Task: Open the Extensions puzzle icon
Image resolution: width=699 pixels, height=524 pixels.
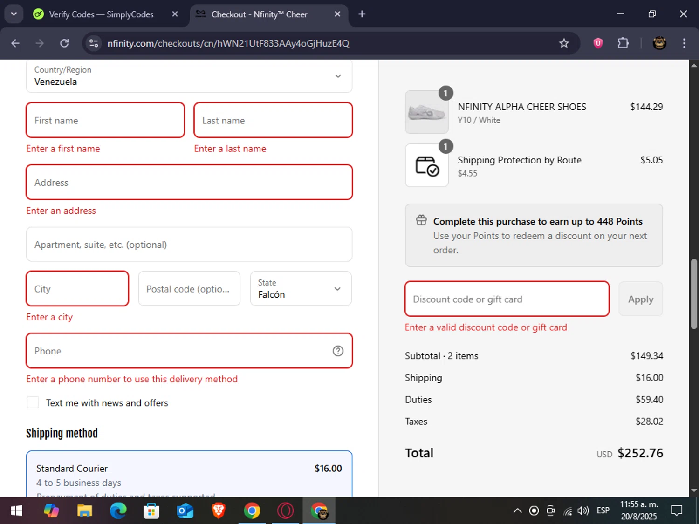Action: tap(623, 43)
